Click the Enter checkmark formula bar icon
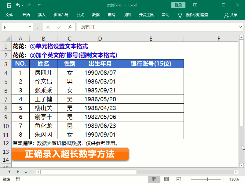 coord(59,27)
